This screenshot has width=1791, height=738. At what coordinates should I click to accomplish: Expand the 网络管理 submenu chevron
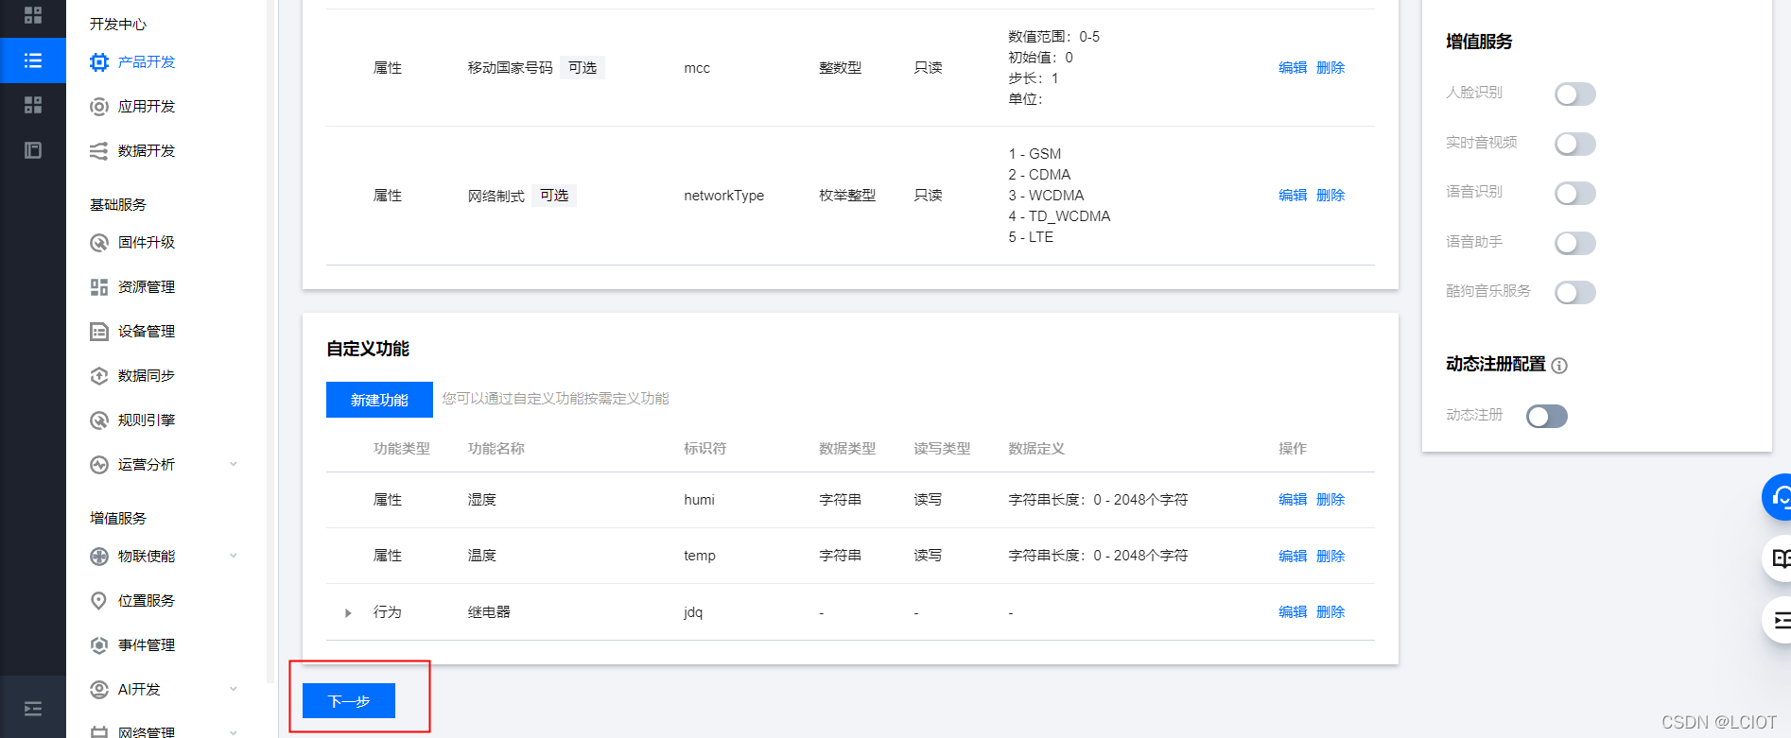(x=234, y=732)
